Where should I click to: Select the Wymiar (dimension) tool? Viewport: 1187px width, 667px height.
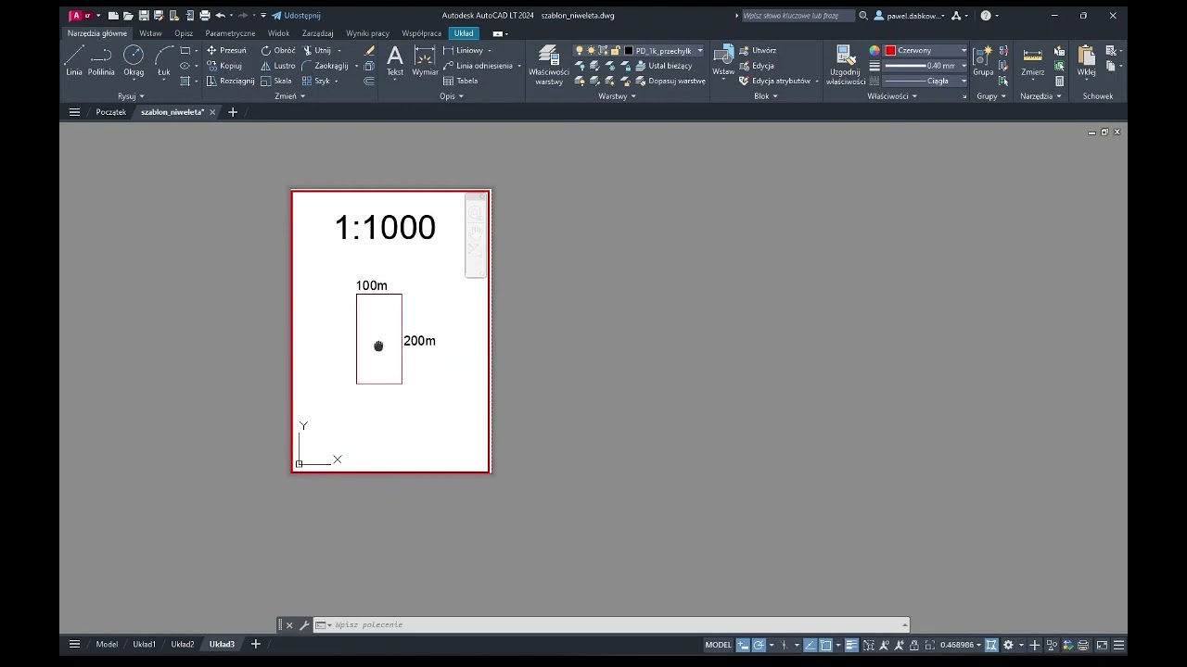pyautogui.click(x=425, y=61)
